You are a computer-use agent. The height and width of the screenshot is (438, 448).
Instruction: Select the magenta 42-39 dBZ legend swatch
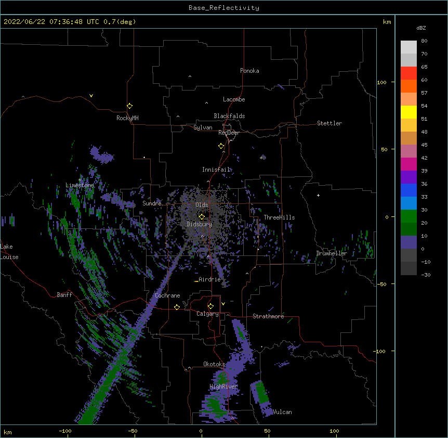click(x=409, y=164)
